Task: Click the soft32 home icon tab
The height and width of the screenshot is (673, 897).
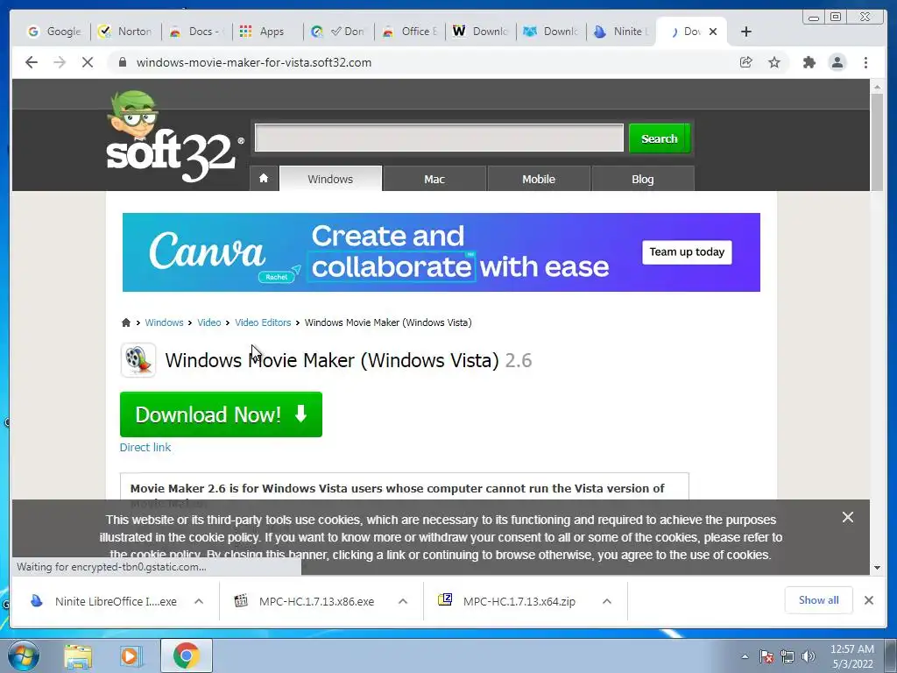Action: click(264, 179)
